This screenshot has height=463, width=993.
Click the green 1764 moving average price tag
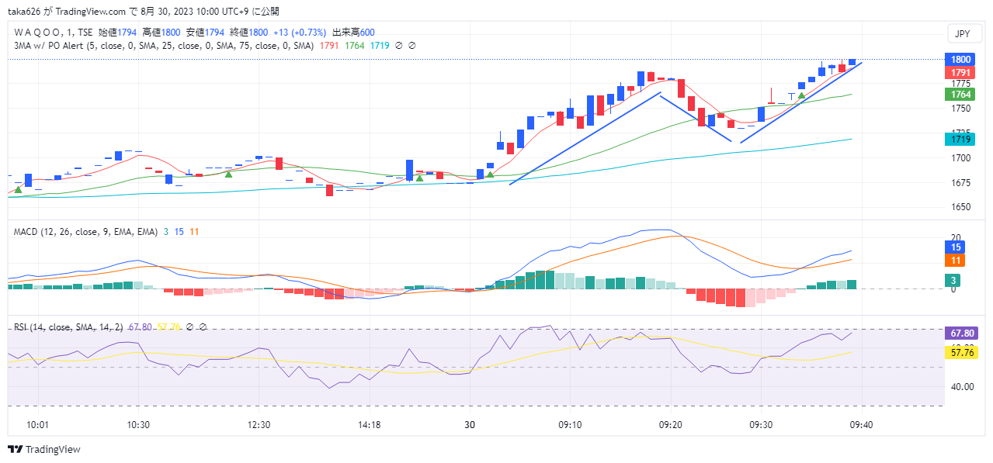[x=960, y=95]
